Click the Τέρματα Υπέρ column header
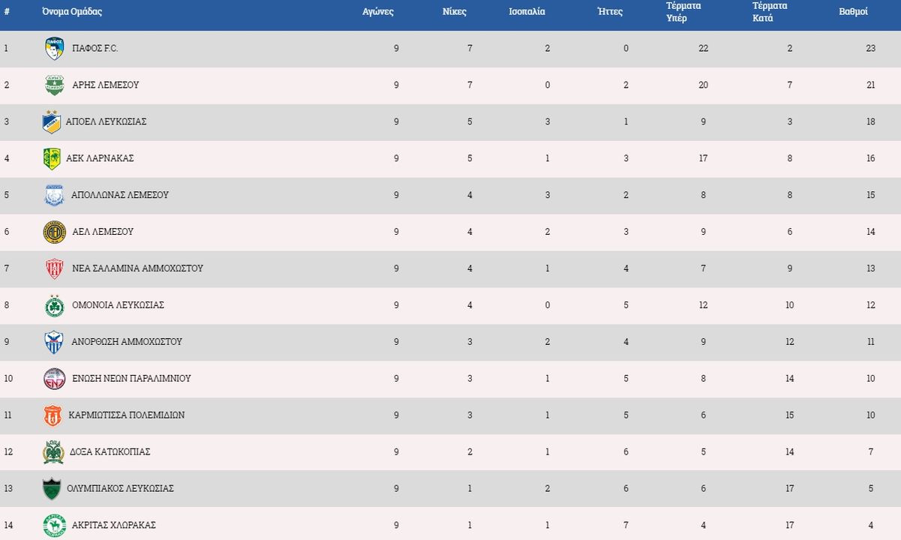Viewport: 901px width, 540px height. (683, 12)
